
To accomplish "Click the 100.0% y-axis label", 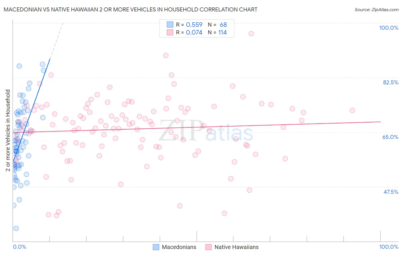I will 389,28.
